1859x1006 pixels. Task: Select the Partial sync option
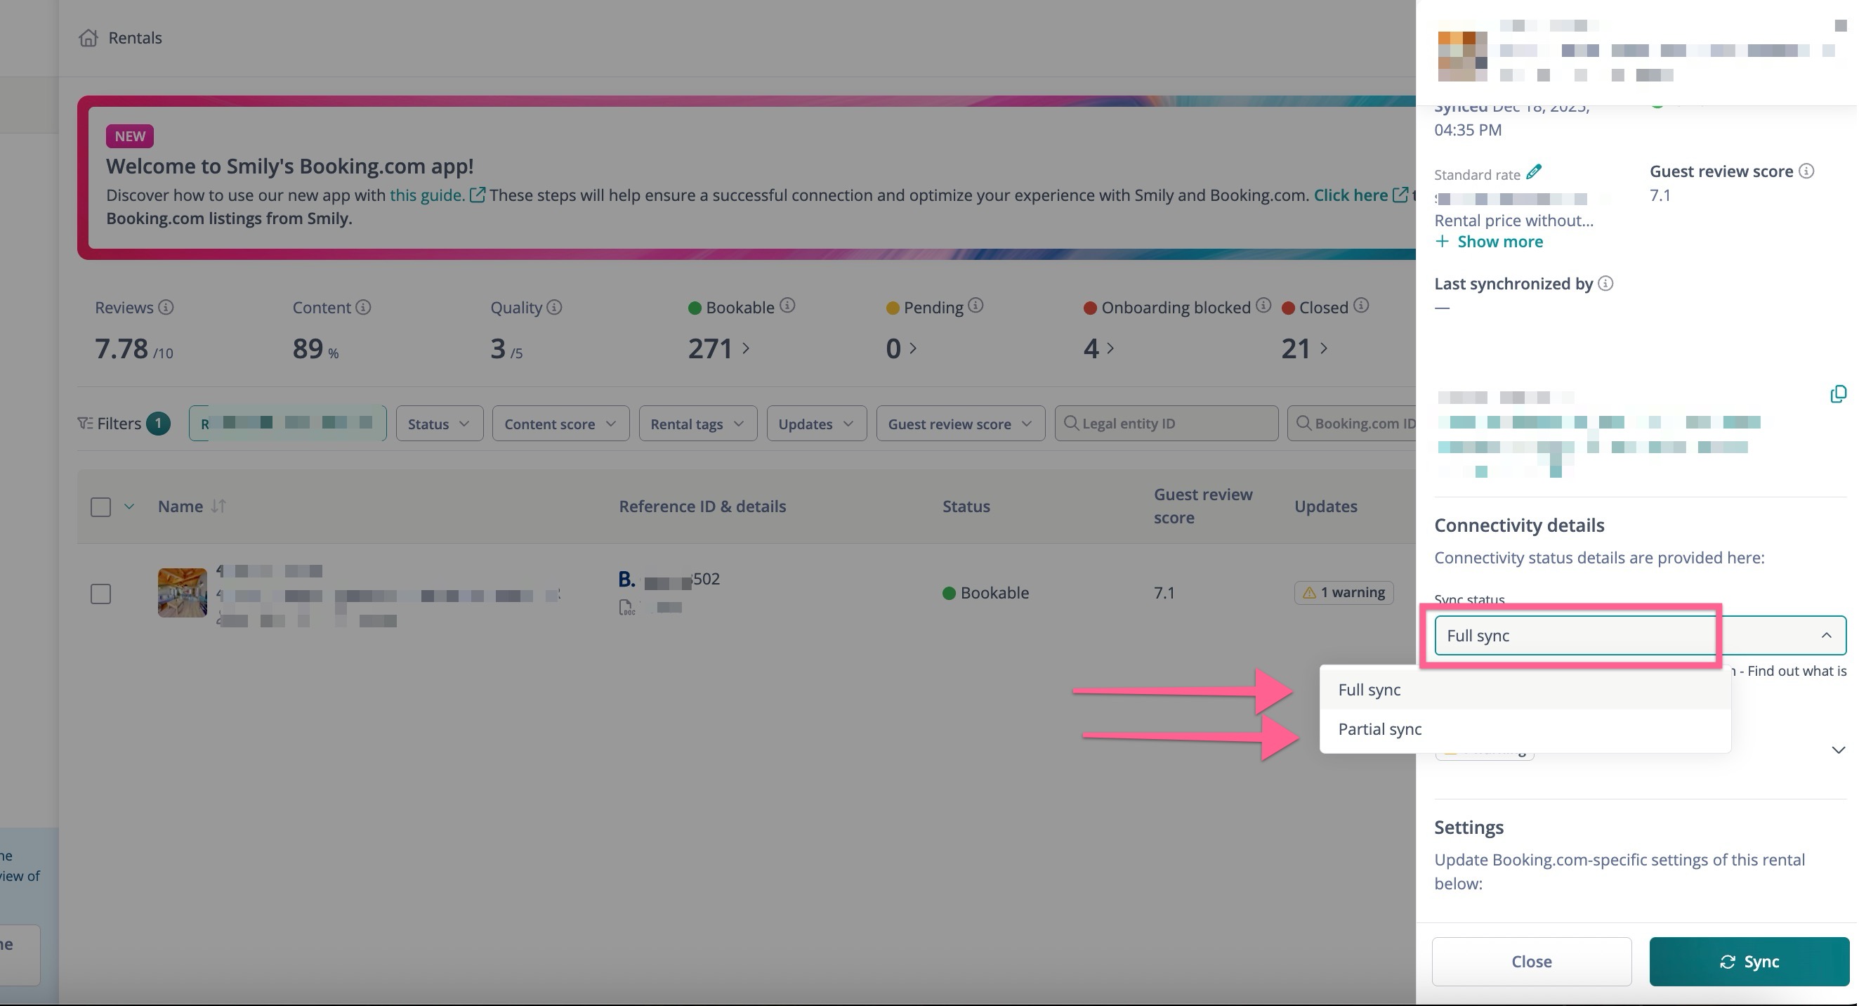(1380, 730)
